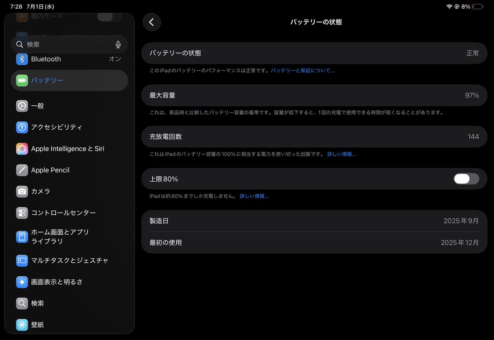Tap the 8% battery percentage text
The image size is (494, 340).
(x=466, y=7)
